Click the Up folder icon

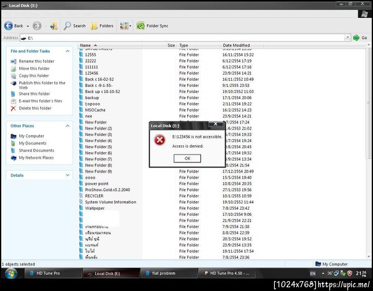point(53,25)
